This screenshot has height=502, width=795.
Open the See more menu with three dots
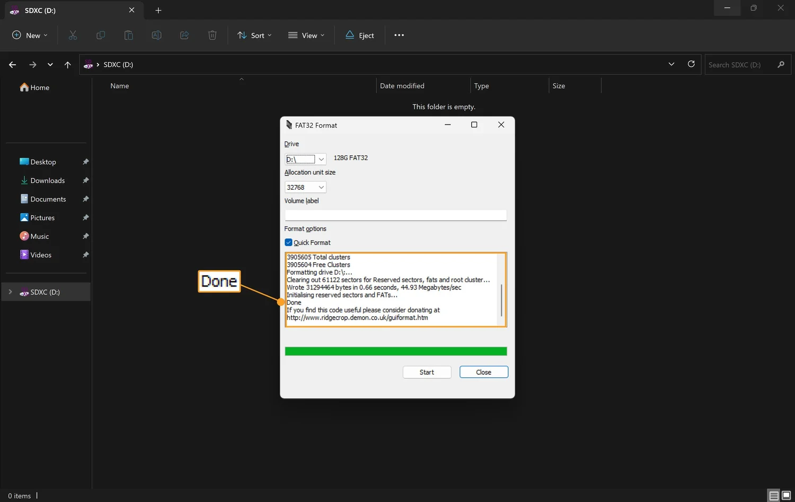(x=399, y=35)
